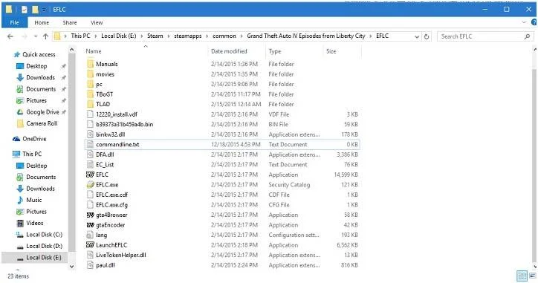
Task: Open Help via question mark icon
Action: pos(534,22)
